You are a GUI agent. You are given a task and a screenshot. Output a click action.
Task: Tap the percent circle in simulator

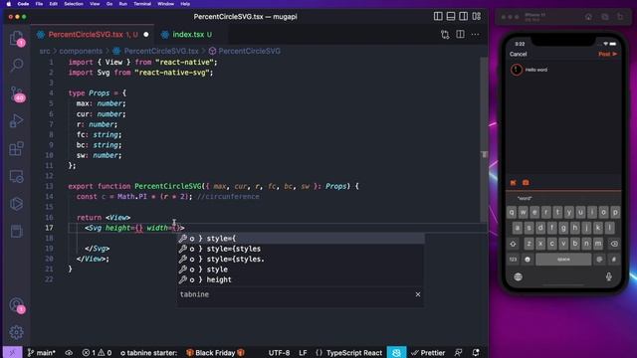517,70
